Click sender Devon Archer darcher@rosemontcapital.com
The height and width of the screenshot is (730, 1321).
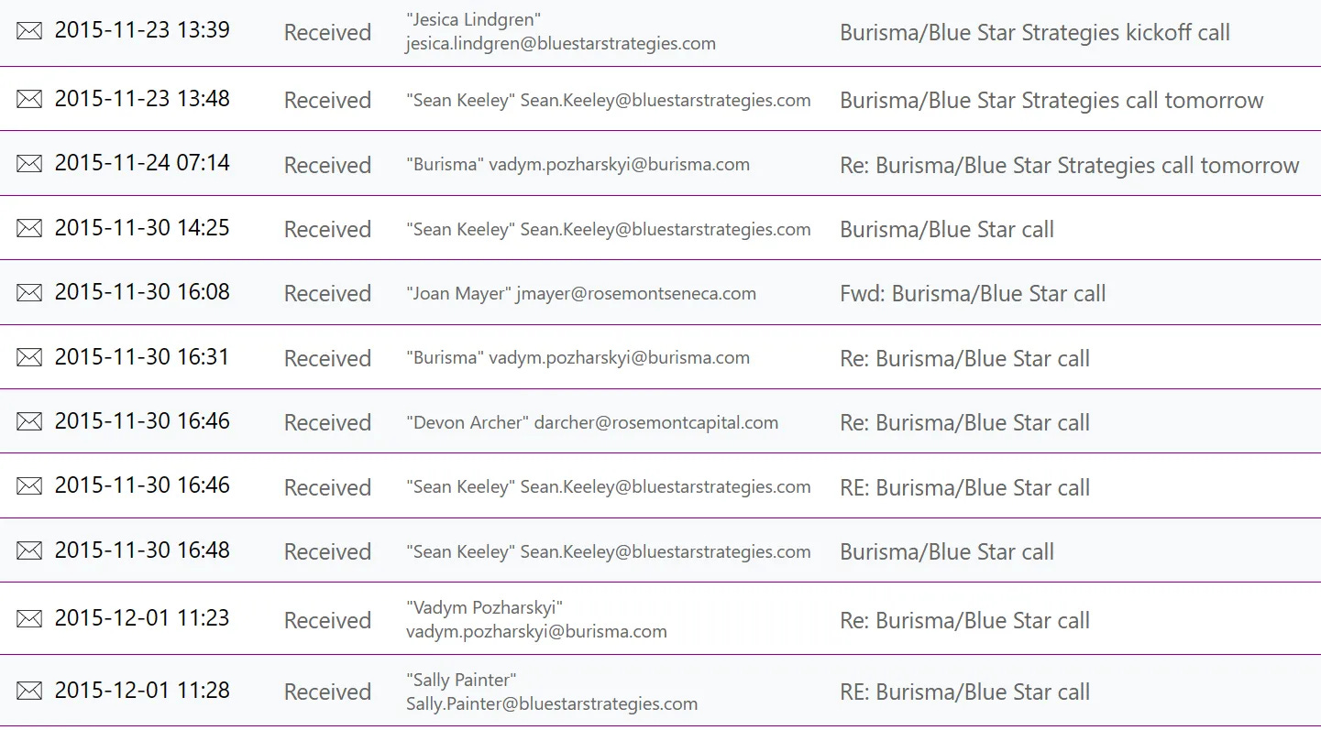click(x=592, y=423)
